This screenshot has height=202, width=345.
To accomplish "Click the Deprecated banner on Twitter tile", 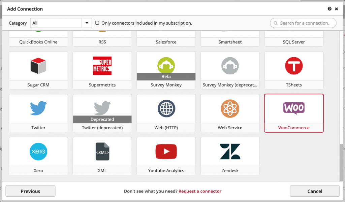I will 102,120.
